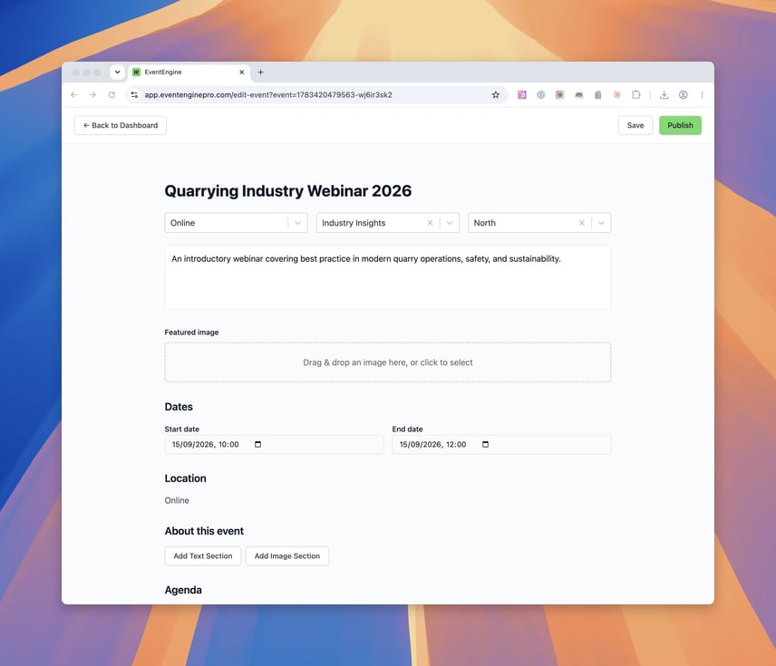Reload the page with the refresh icon

point(112,95)
